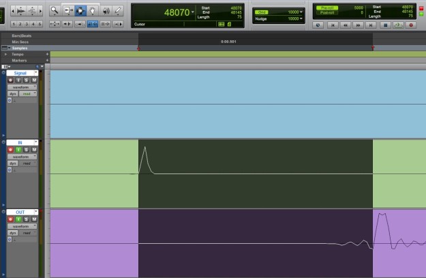
Task: Add marker with Markers plus button
Action: click(47, 60)
